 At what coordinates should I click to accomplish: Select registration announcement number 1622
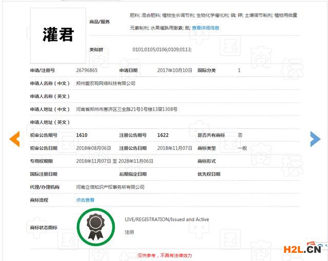click(x=163, y=135)
